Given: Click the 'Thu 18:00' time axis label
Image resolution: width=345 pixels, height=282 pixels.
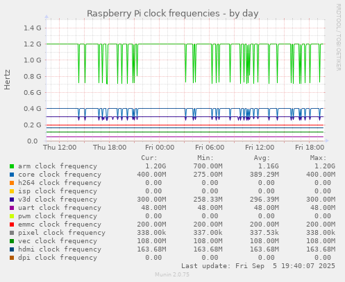Looking at the screenshot, I should (x=110, y=148).
